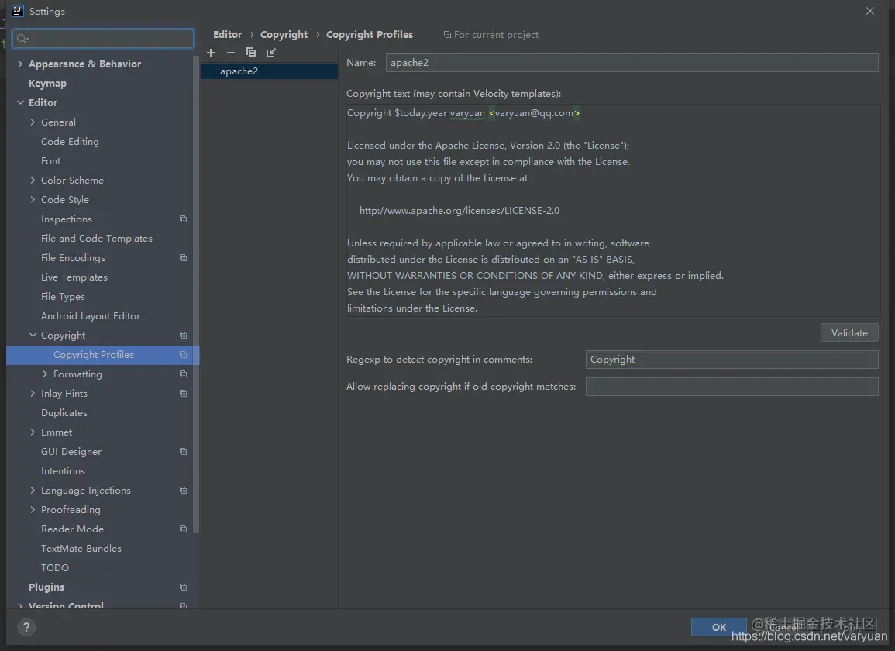Select the apache2 profile in the list
895x651 pixels.
[269, 71]
